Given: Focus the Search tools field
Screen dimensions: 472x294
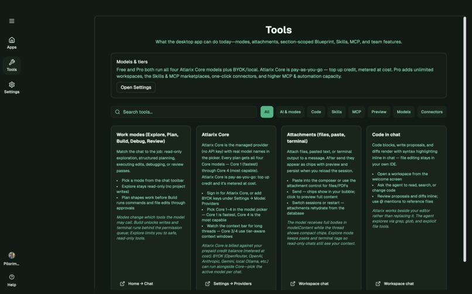Looking at the screenshot, I should tap(184, 112).
